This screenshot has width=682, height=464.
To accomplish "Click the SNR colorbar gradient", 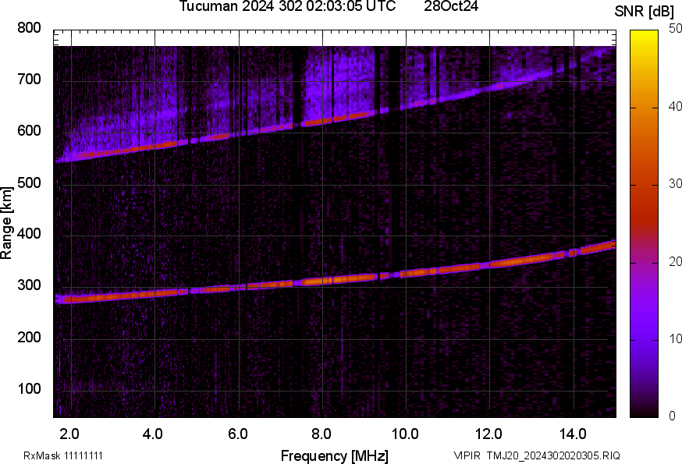I will 645,224.
